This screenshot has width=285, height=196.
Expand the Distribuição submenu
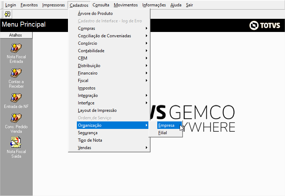113,66
